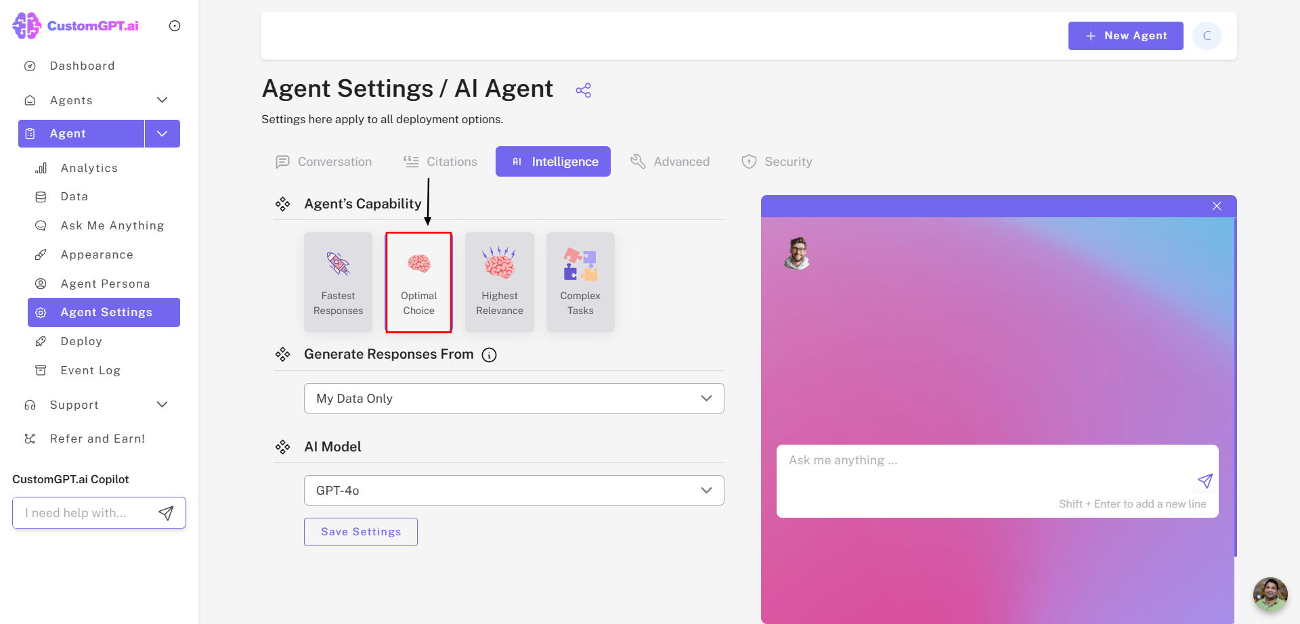Click the Deploy rocket icon
The width and height of the screenshot is (1300, 624).
point(41,341)
